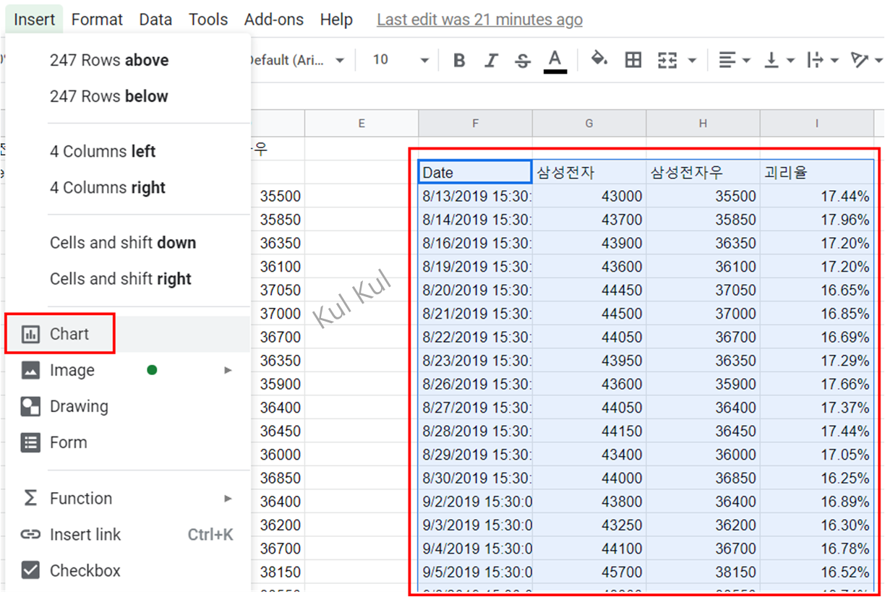This screenshot has height=597, width=885.
Task: Open the fill color bucket tool
Action: [599, 59]
